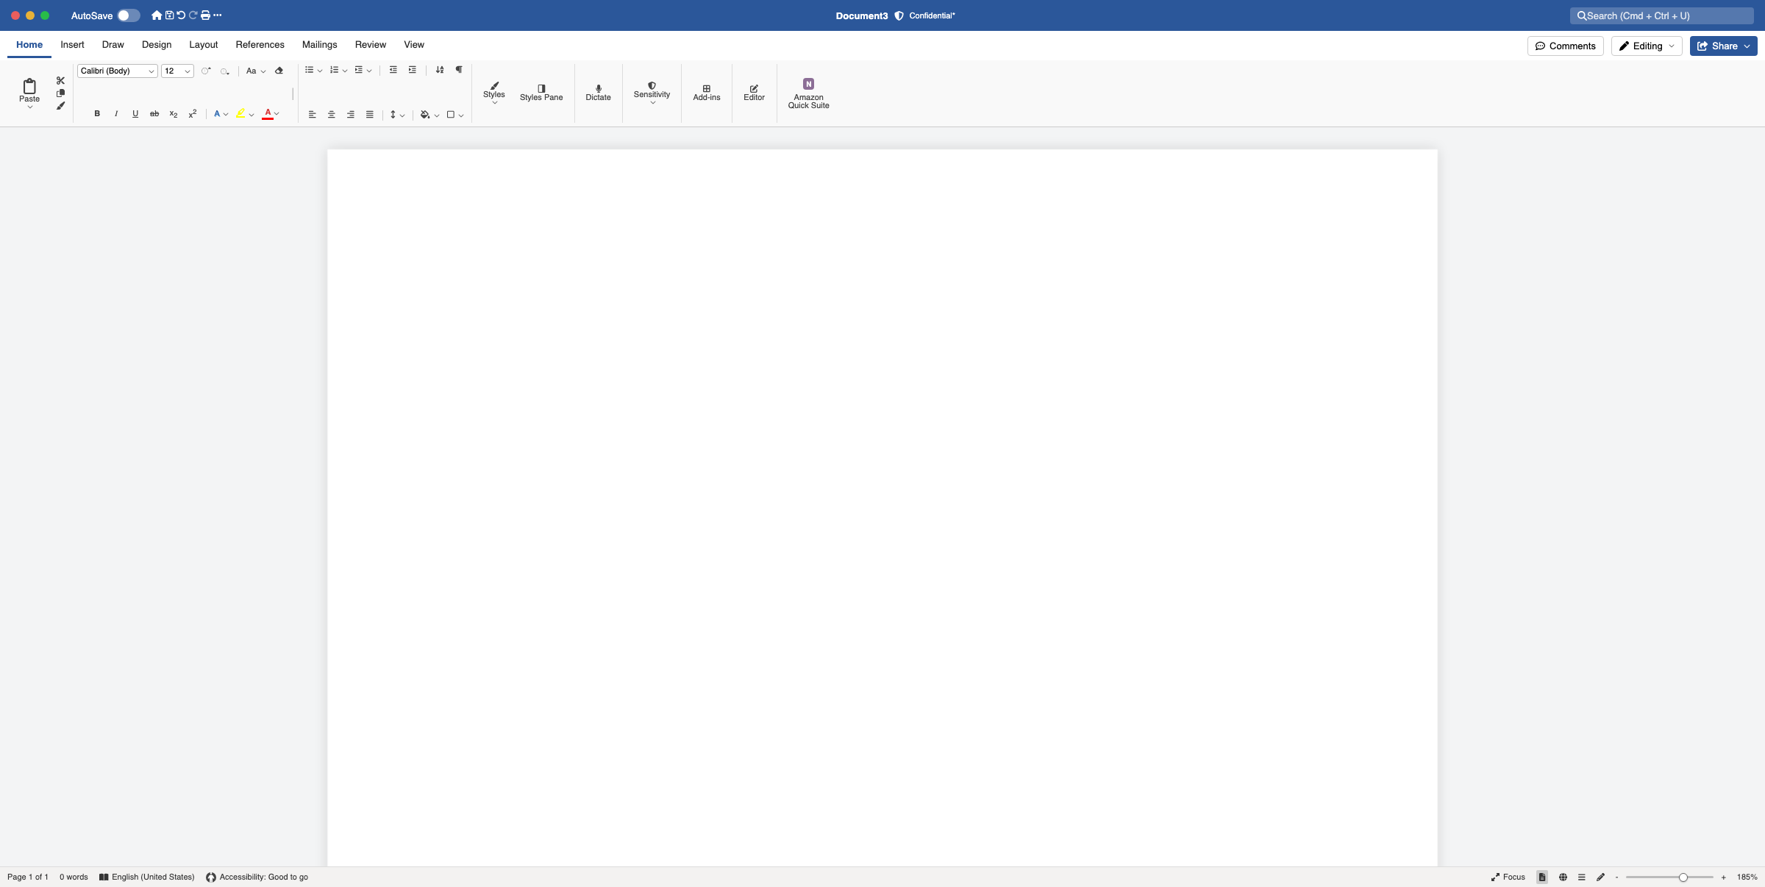The image size is (1765, 887).
Task: Click the Clear Formatting eraser icon
Action: [279, 71]
